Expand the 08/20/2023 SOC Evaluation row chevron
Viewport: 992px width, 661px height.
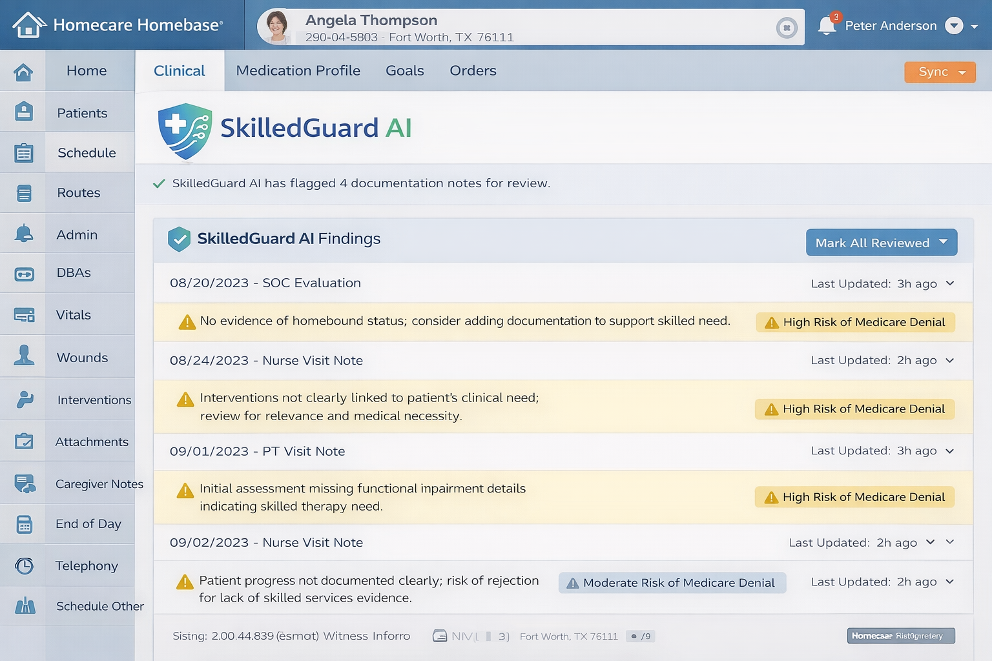[950, 283]
